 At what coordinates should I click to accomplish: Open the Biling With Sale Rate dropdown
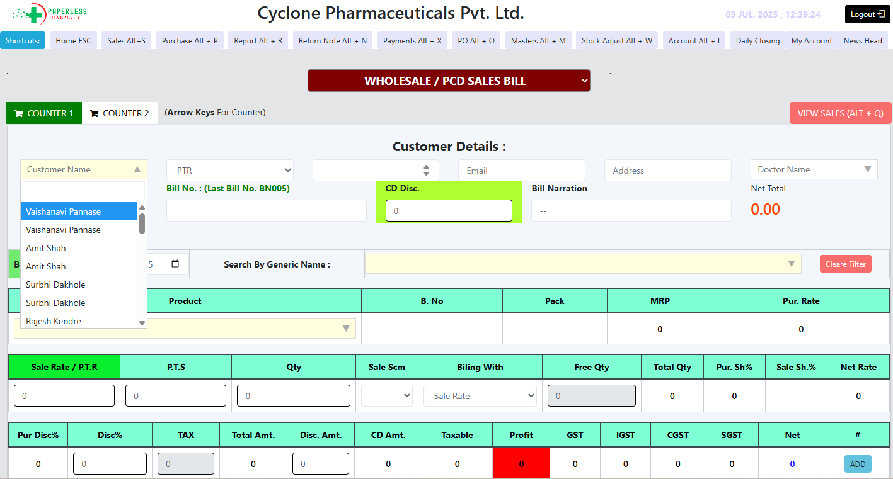pyautogui.click(x=480, y=396)
